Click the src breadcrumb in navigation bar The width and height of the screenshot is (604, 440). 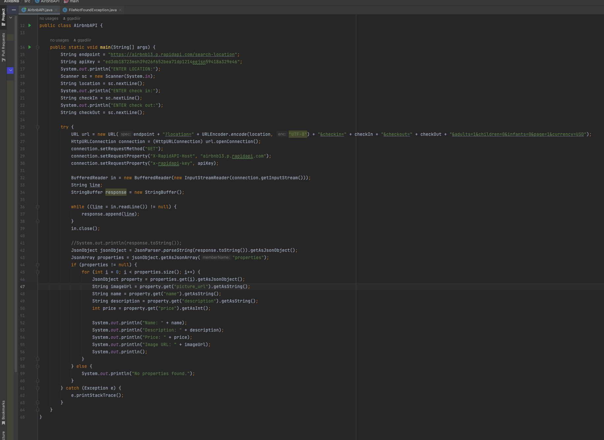pos(27,1)
